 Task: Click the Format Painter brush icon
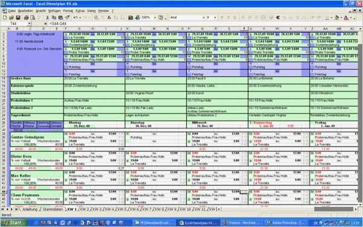(67, 18)
